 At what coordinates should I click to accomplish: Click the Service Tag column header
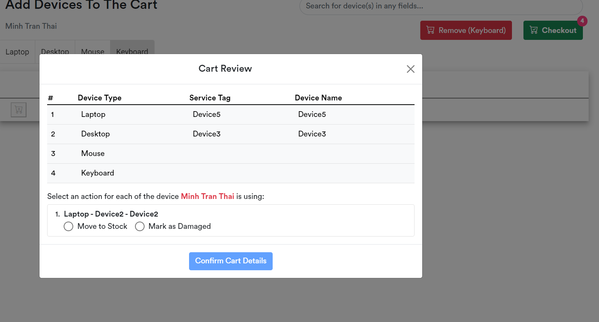210,98
